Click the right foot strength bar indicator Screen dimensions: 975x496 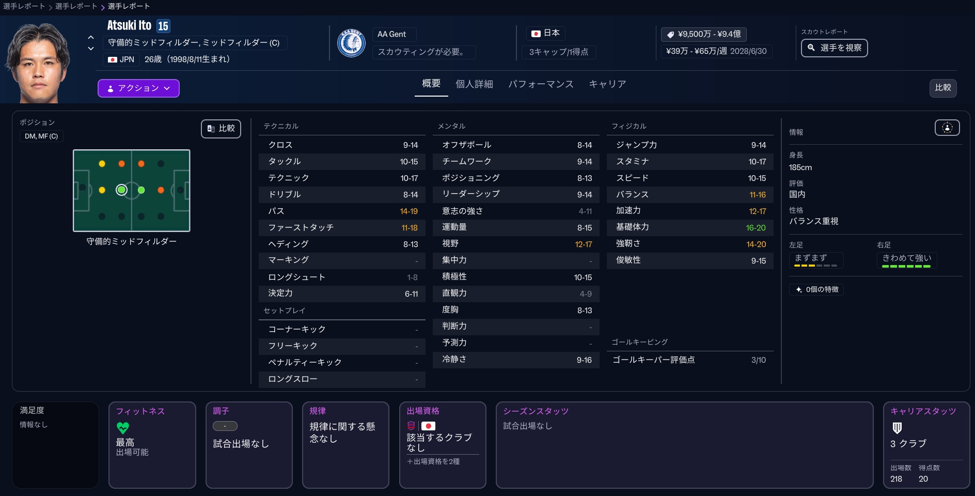[x=906, y=266]
